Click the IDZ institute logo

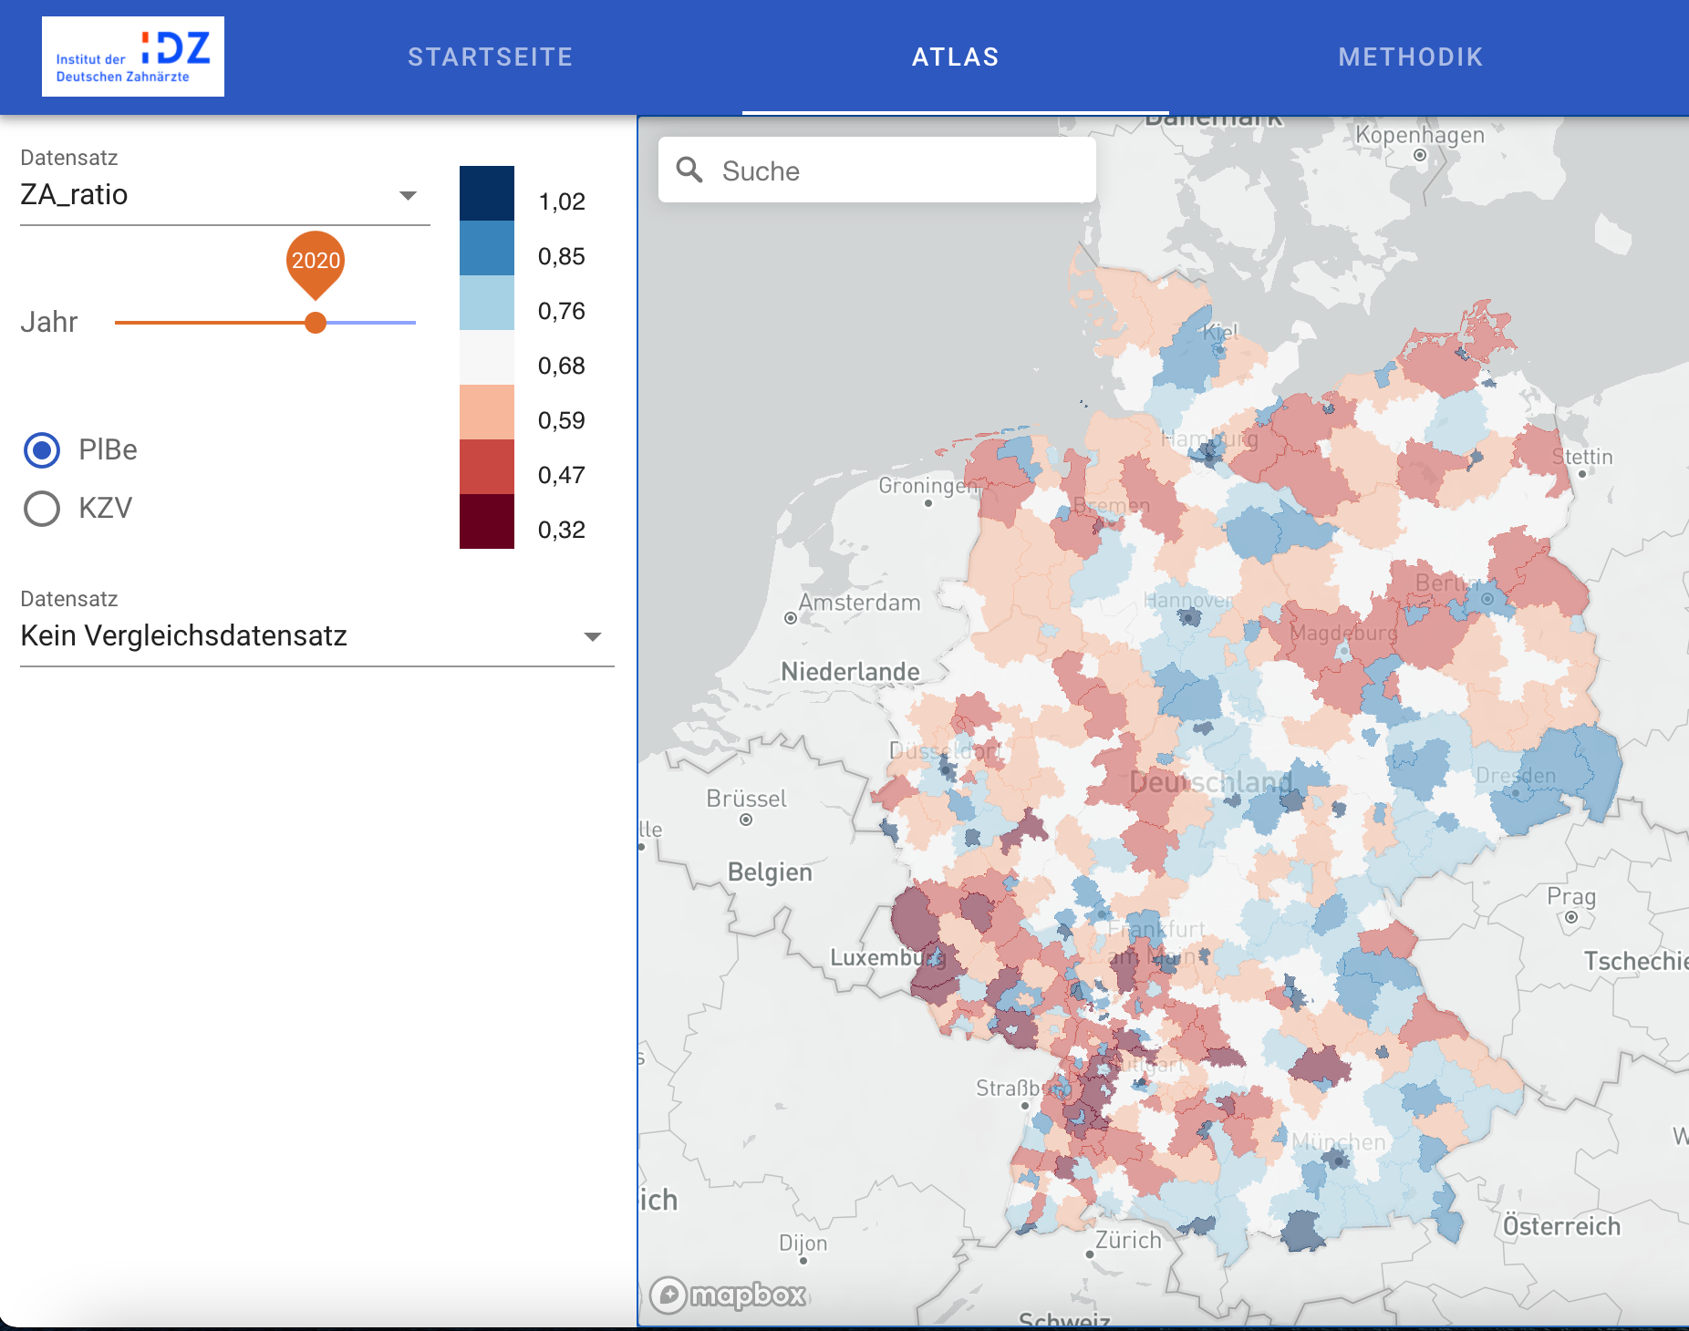pos(133,57)
